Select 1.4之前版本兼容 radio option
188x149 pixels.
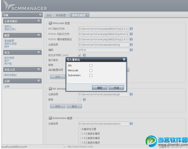80,133
